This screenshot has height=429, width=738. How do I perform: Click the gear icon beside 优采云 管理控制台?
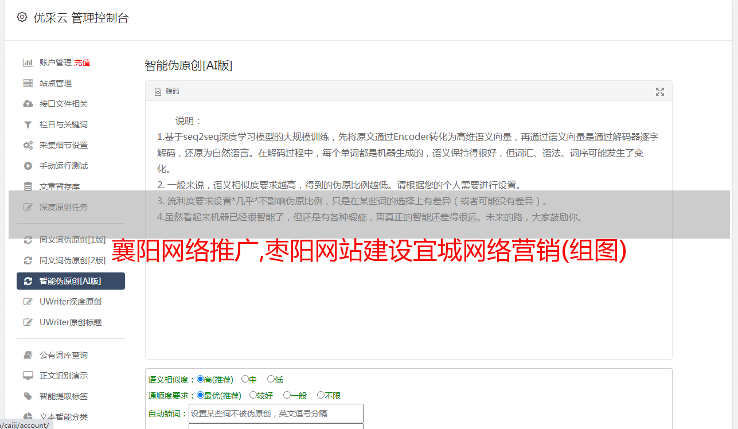22,17
